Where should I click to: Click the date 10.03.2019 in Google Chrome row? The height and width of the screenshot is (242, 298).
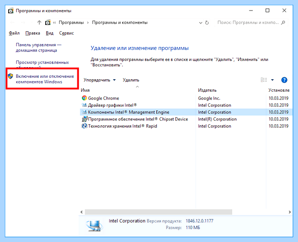point(278,98)
